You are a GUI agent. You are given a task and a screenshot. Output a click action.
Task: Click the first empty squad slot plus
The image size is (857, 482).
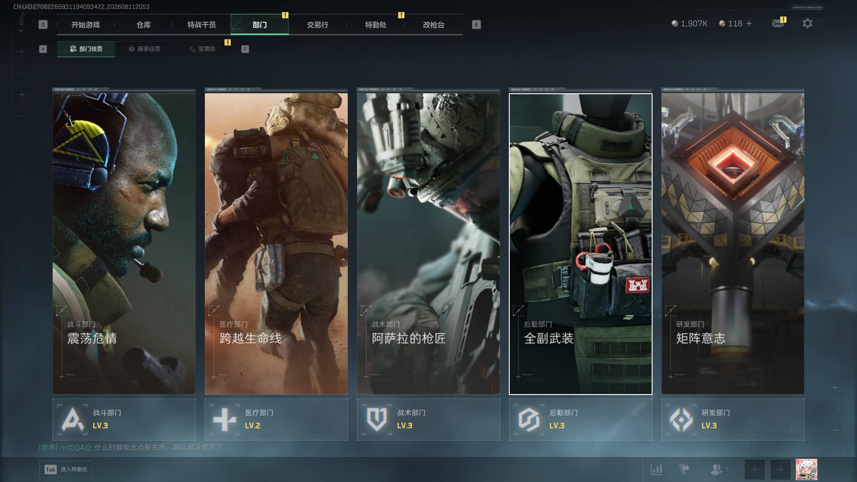[x=754, y=470]
